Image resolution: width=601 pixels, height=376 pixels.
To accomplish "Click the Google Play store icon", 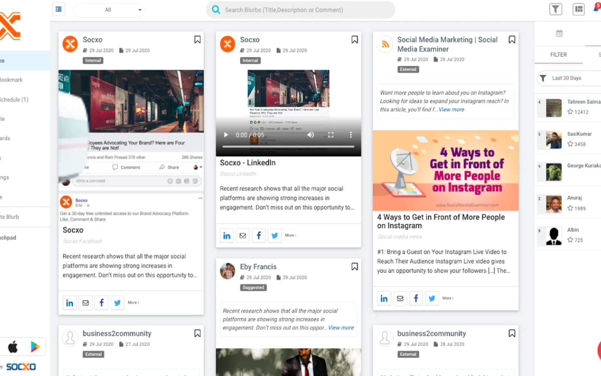I will [35, 347].
